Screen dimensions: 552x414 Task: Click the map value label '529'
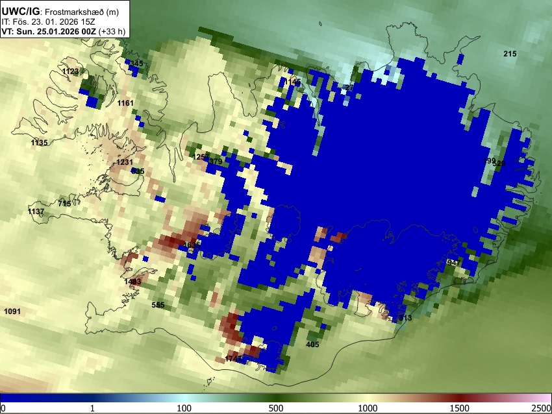499,164
